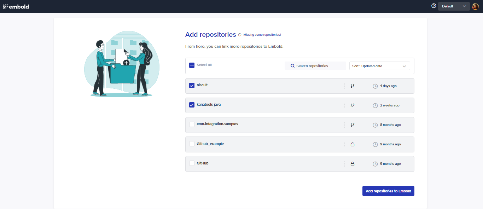Image resolution: width=483 pixels, height=209 pixels.
Task: Click the search magnifier icon
Action: (x=293, y=66)
